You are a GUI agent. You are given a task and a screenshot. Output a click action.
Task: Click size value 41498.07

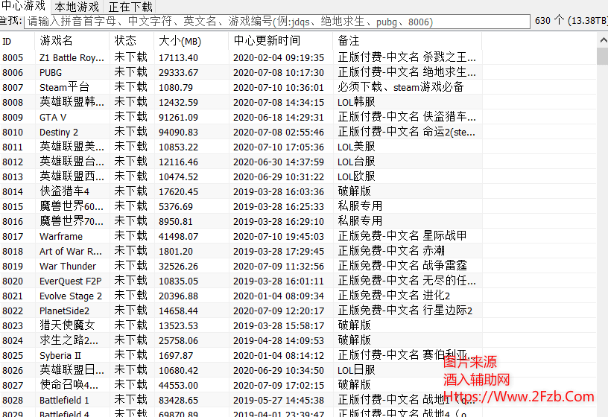[178, 236]
